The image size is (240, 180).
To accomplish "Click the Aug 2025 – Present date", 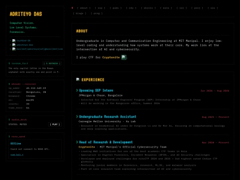I will [x=216, y=117].
